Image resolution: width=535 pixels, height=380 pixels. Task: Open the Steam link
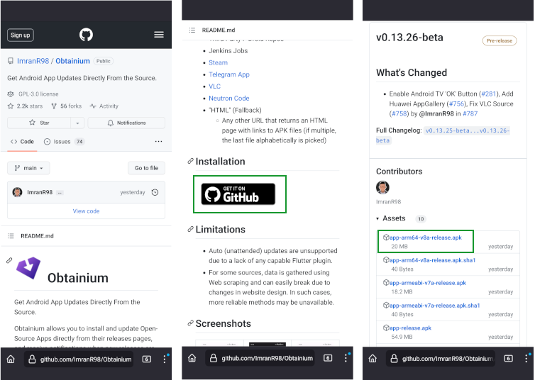pyautogui.click(x=218, y=62)
